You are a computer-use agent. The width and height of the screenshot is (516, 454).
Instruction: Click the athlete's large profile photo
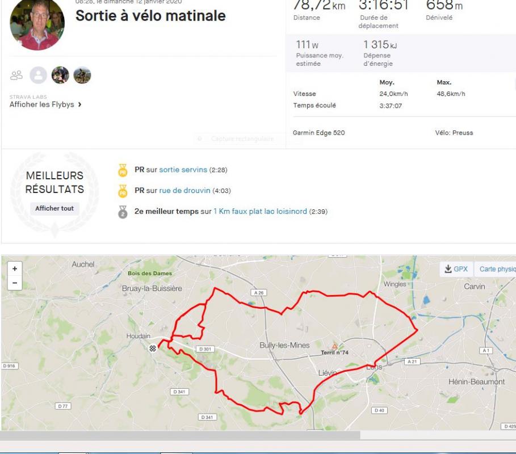37,24
